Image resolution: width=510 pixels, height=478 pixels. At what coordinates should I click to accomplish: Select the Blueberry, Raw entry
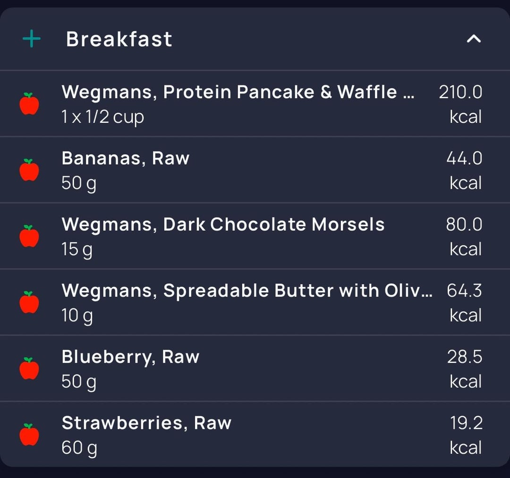[255, 368]
